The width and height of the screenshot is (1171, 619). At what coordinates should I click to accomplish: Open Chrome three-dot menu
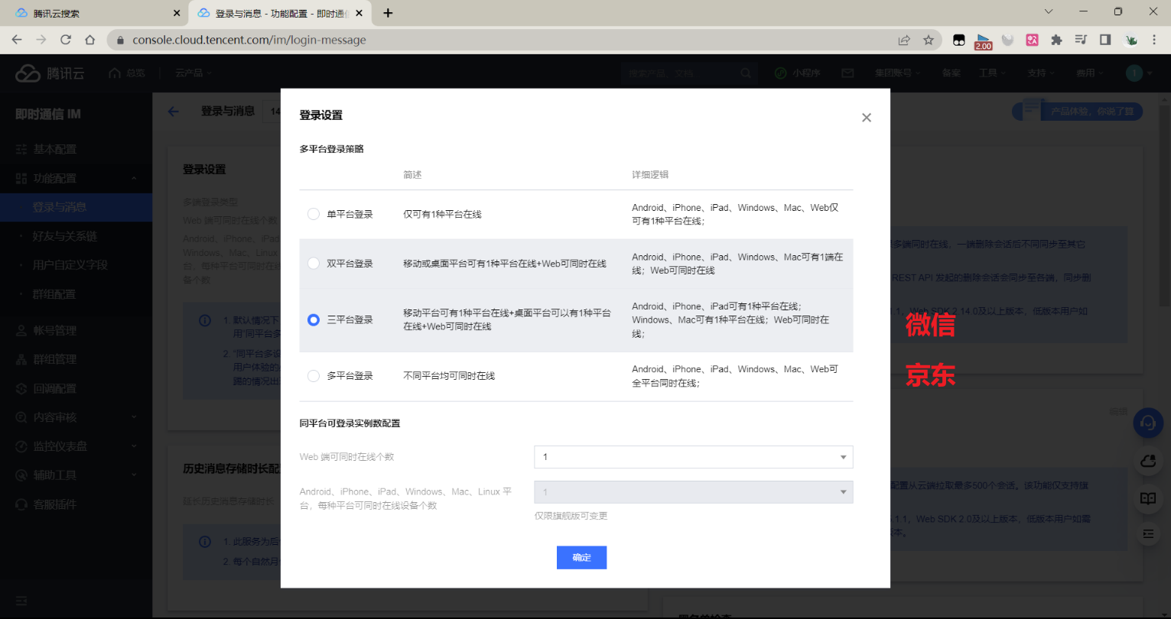tap(1154, 40)
